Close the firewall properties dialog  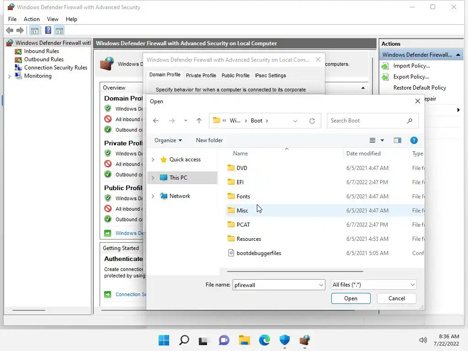coord(318,60)
